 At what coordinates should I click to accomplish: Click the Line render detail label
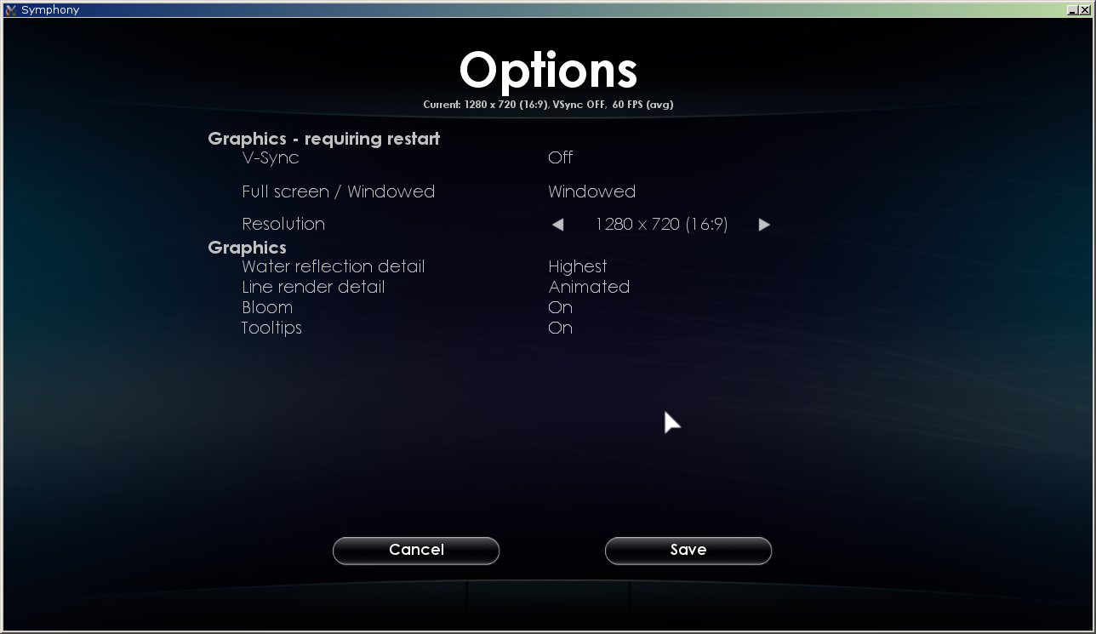313,287
